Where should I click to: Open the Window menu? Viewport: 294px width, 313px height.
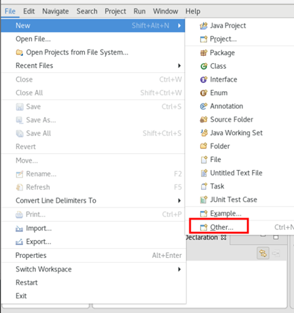(166, 12)
